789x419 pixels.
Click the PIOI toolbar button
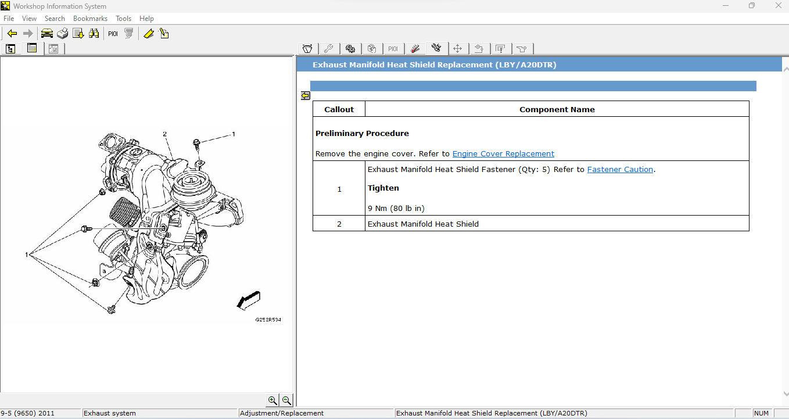pyautogui.click(x=113, y=34)
